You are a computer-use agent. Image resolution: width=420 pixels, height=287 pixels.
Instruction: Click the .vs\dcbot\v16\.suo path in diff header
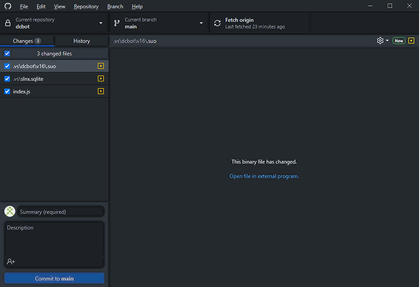[x=135, y=41]
